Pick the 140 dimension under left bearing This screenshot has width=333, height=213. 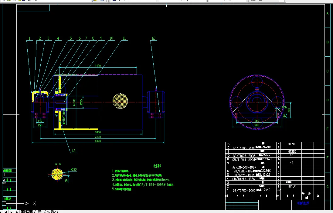click(40, 121)
